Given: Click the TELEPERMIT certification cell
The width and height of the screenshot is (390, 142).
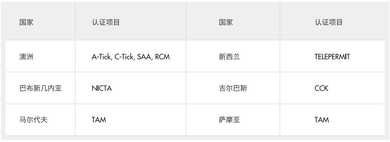Looking at the screenshot, I should (332, 56).
